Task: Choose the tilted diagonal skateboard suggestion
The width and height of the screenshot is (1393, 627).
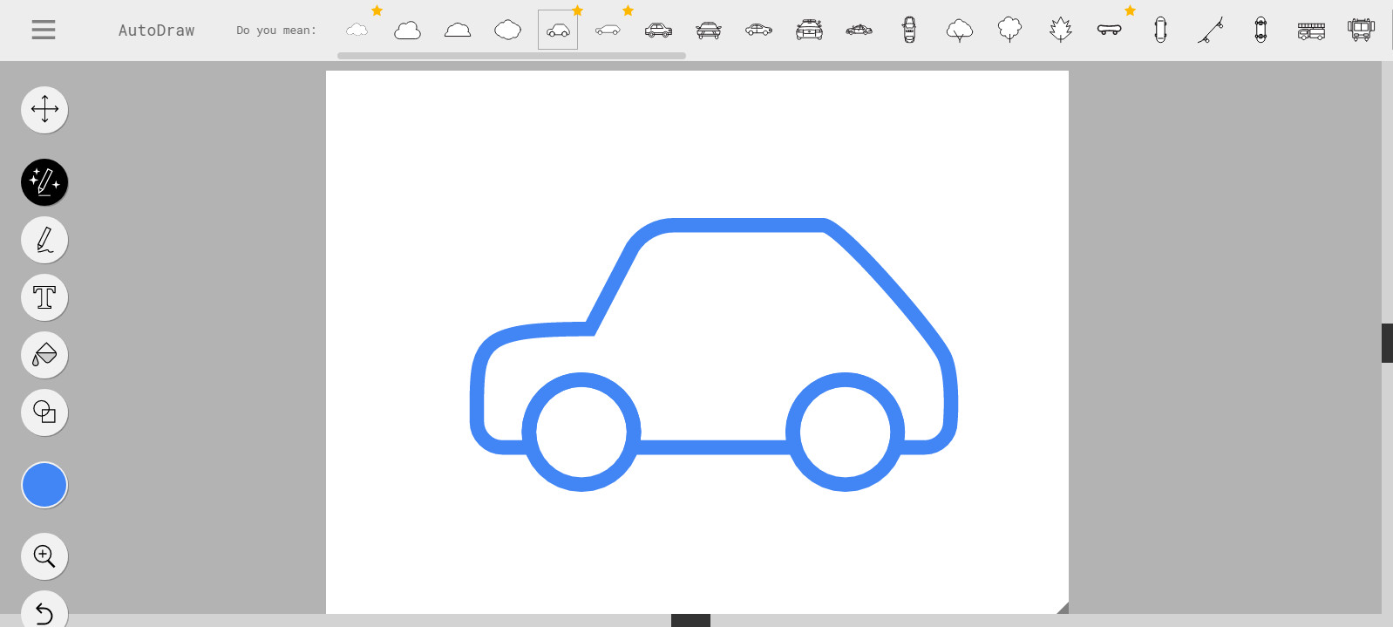Action: point(1211,31)
